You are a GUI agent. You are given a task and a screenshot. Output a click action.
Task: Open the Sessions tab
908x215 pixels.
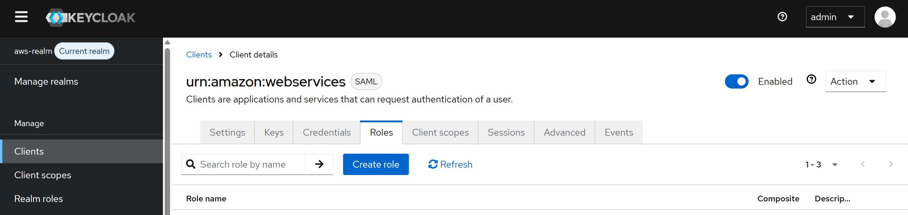pos(506,132)
